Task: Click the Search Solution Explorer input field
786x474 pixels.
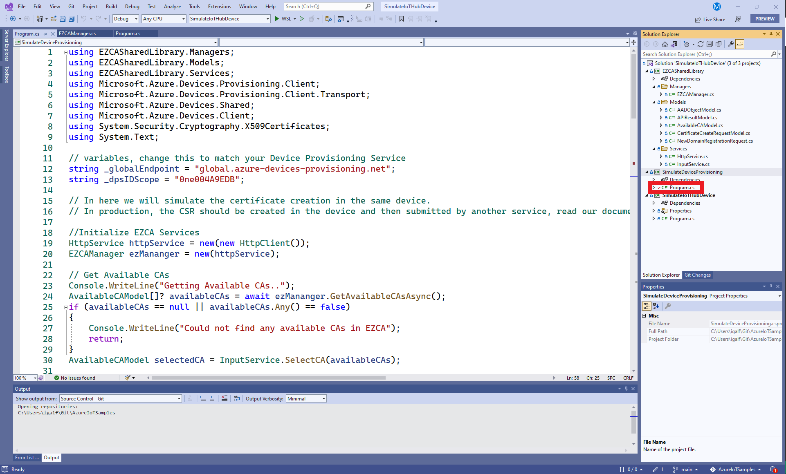Action: coord(708,54)
